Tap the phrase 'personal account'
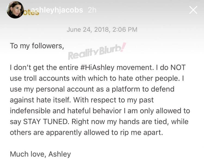Image resolution: width=204 pixels, height=160 pixels. point(65,89)
